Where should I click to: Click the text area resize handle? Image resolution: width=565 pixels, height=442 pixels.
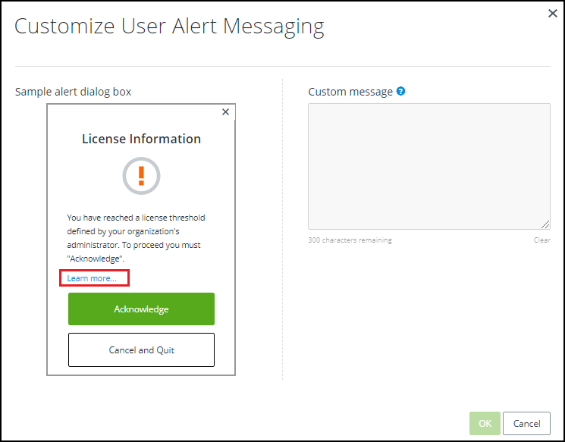coord(545,224)
